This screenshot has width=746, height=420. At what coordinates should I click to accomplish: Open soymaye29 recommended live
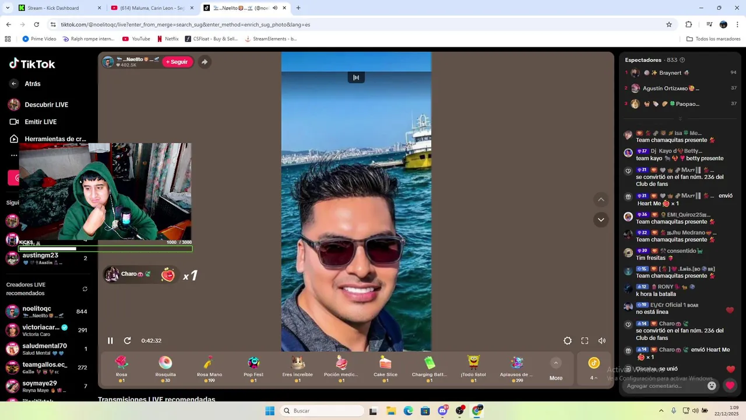pos(47,386)
